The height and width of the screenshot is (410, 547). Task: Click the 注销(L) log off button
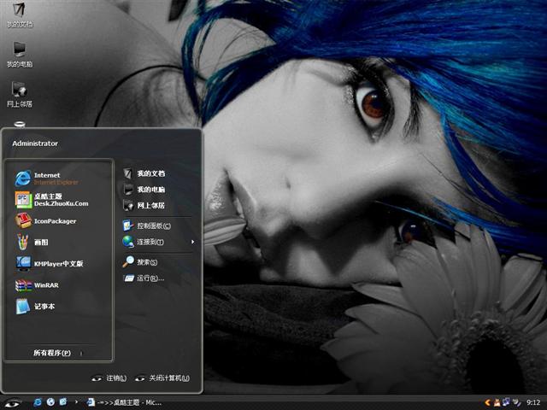110,378
